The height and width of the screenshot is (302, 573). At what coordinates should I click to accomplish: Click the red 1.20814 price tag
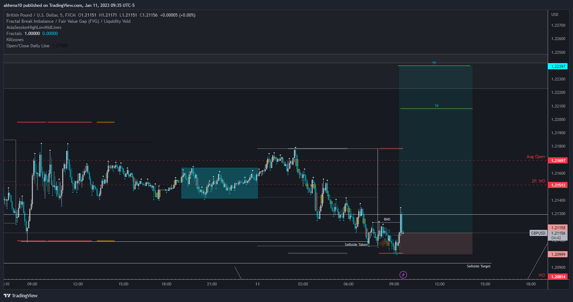(558, 277)
